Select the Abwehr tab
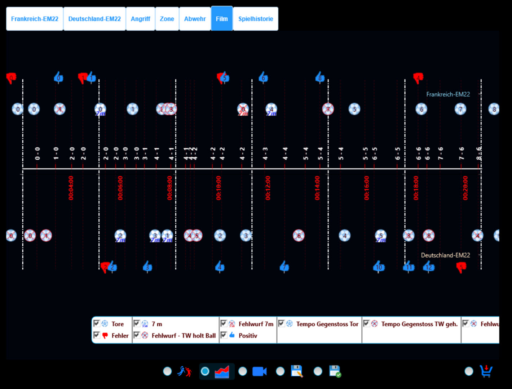The height and width of the screenshot is (389, 512). [195, 19]
